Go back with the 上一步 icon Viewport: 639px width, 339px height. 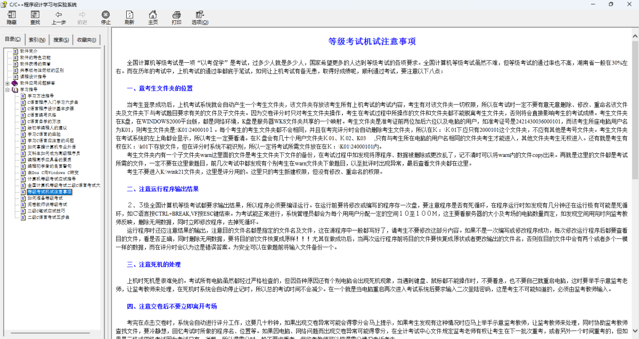59,18
